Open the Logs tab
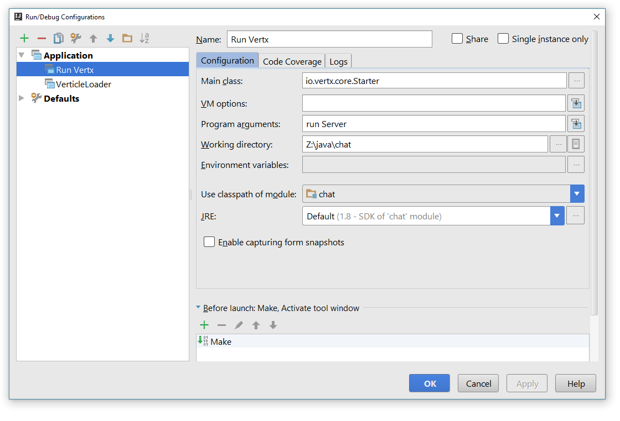This screenshot has width=620, height=421. point(338,61)
